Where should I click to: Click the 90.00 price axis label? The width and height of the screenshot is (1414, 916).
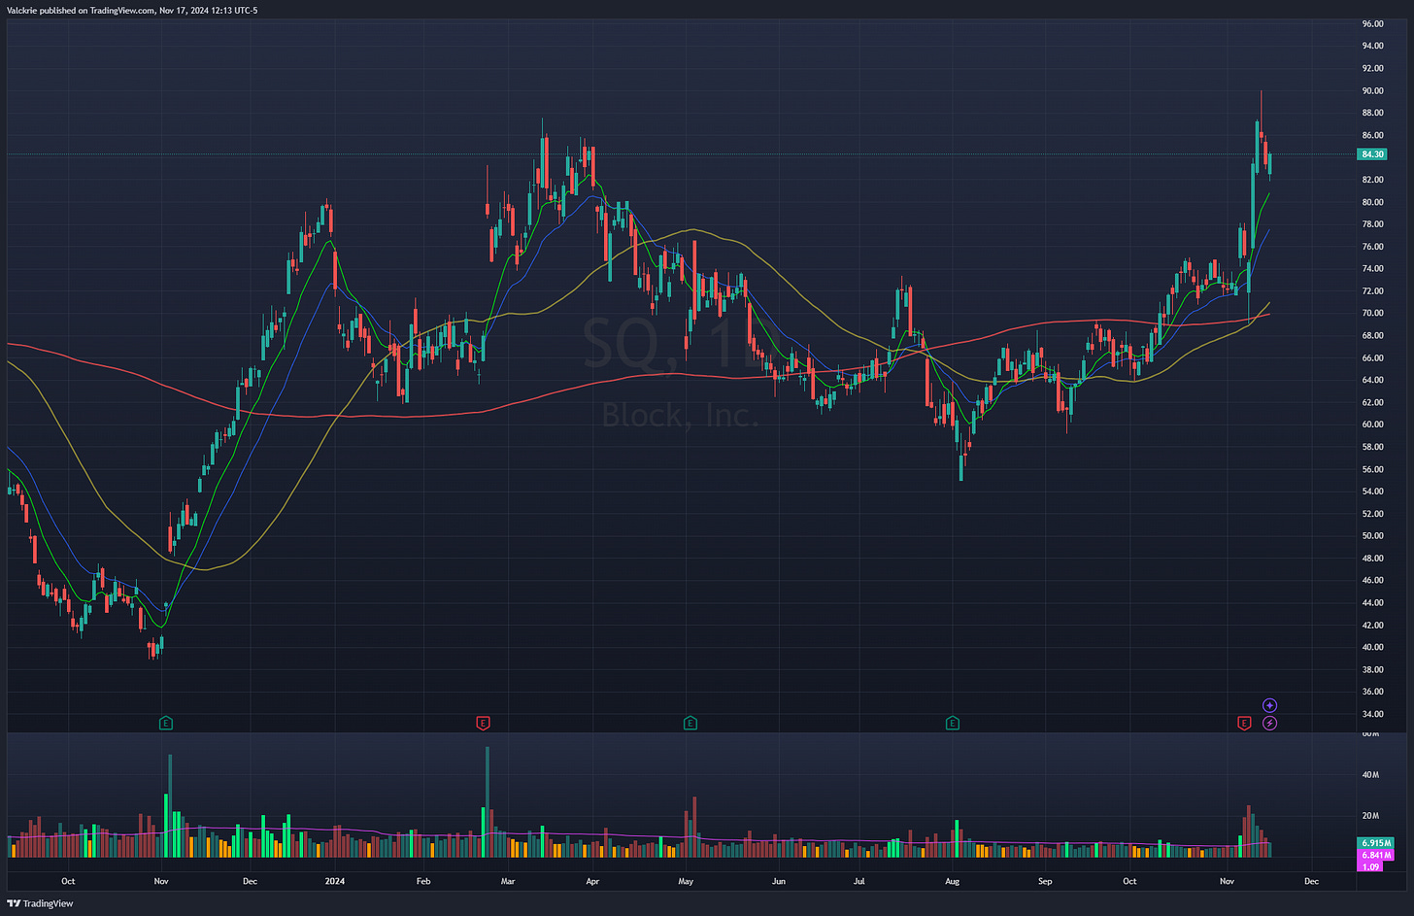click(1372, 90)
